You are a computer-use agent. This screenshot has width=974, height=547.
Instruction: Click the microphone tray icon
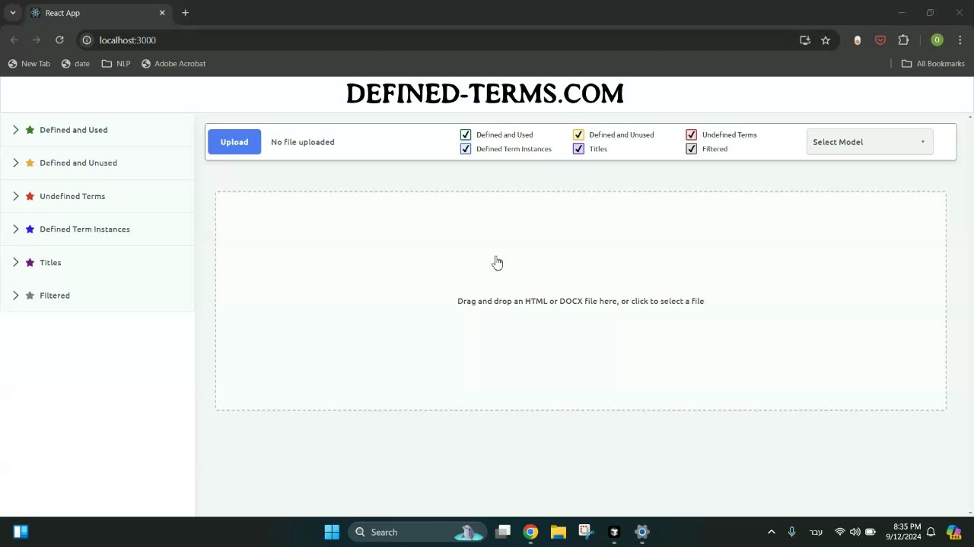click(x=792, y=532)
